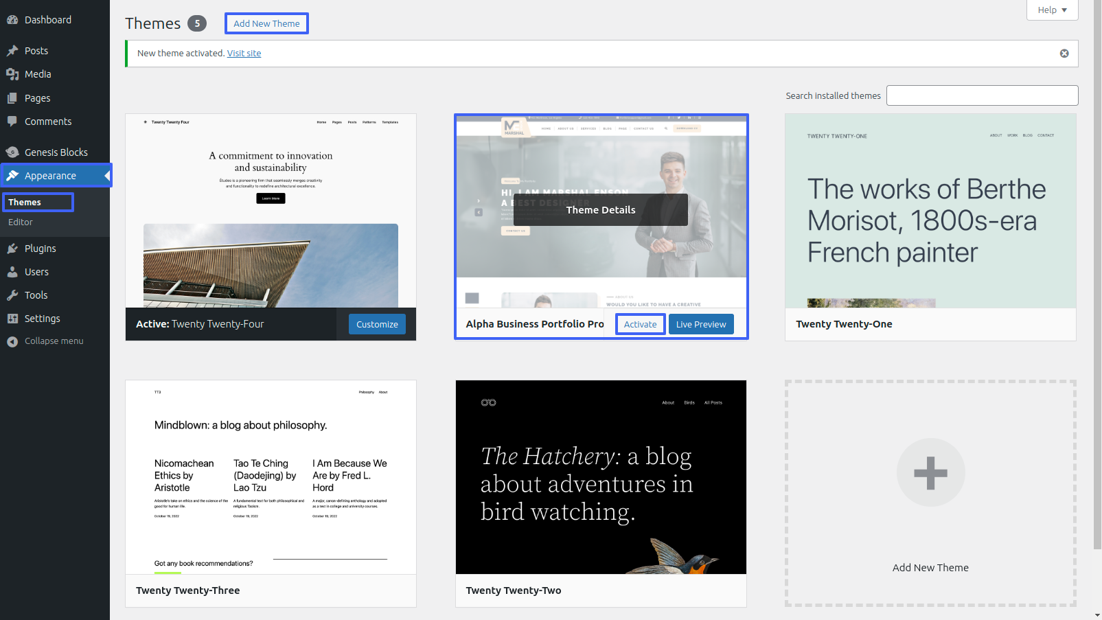
Task: Click the Dashboard gauge icon
Action: click(12, 20)
